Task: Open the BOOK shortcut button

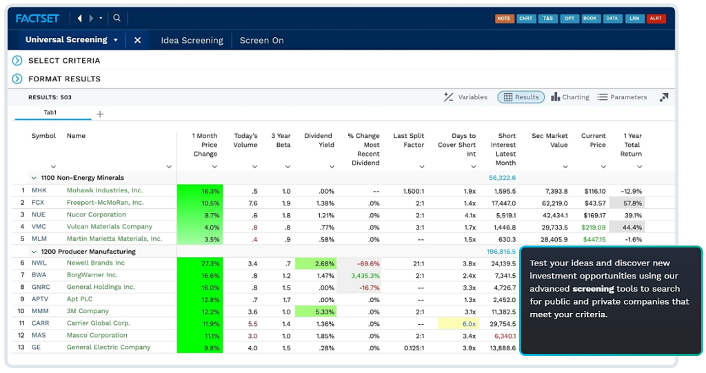Action: pos(590,19)
